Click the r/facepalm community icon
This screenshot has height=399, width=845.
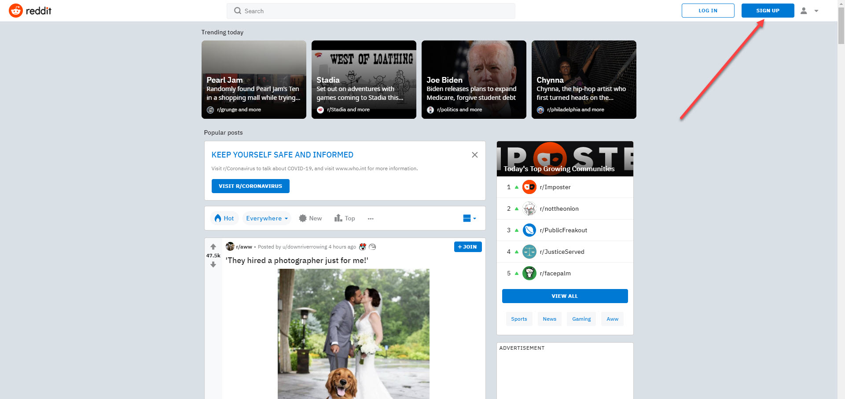click(x=529, y=273)
